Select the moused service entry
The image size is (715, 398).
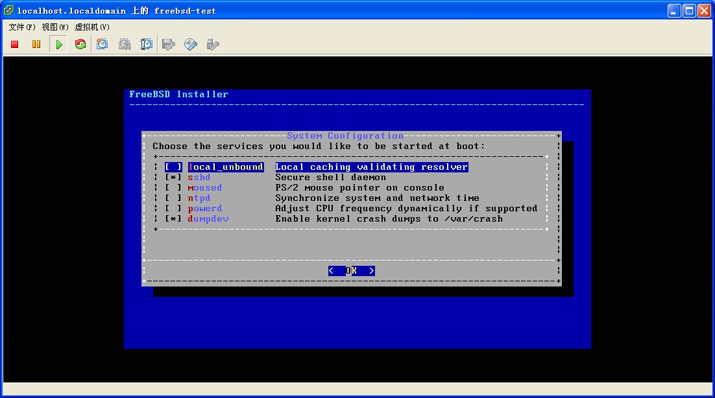pos(205,188)
